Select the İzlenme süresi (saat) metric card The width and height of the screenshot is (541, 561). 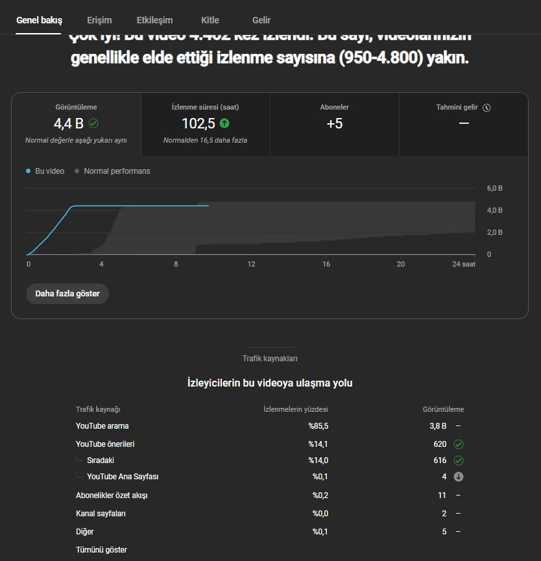(206, 124)
